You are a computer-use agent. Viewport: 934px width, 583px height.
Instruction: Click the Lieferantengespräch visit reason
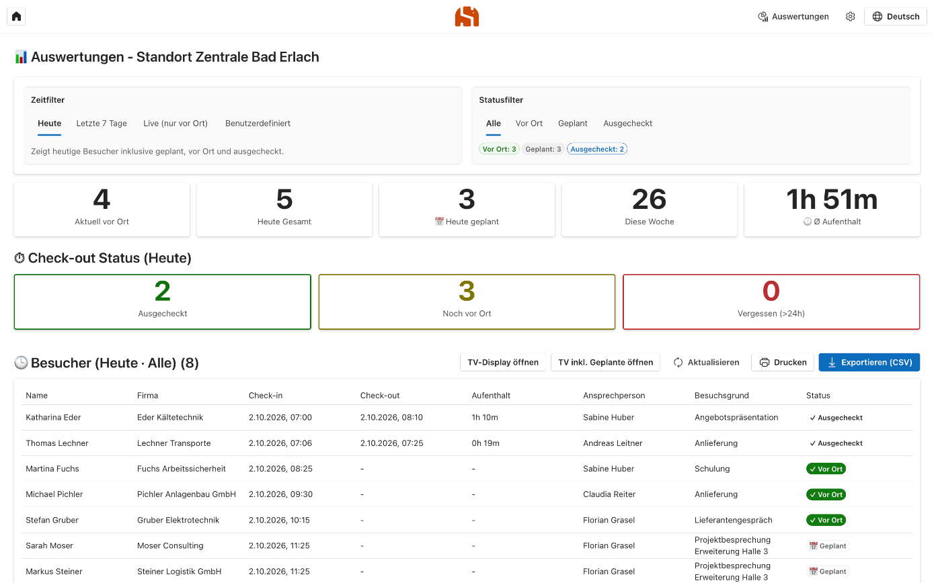coord(734,520)
